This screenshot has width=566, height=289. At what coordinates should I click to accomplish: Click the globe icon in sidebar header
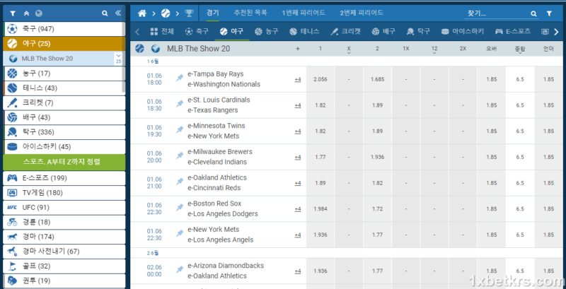pos(39,13)
